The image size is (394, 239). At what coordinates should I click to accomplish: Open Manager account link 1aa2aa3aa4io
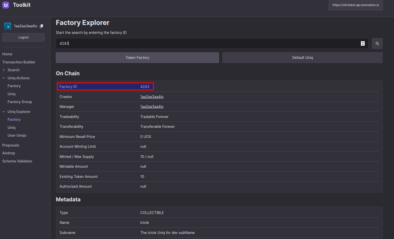152,107
